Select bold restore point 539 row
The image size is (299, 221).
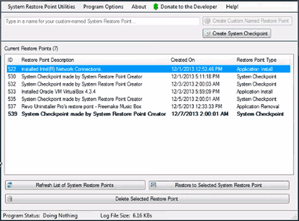[149, 114]
